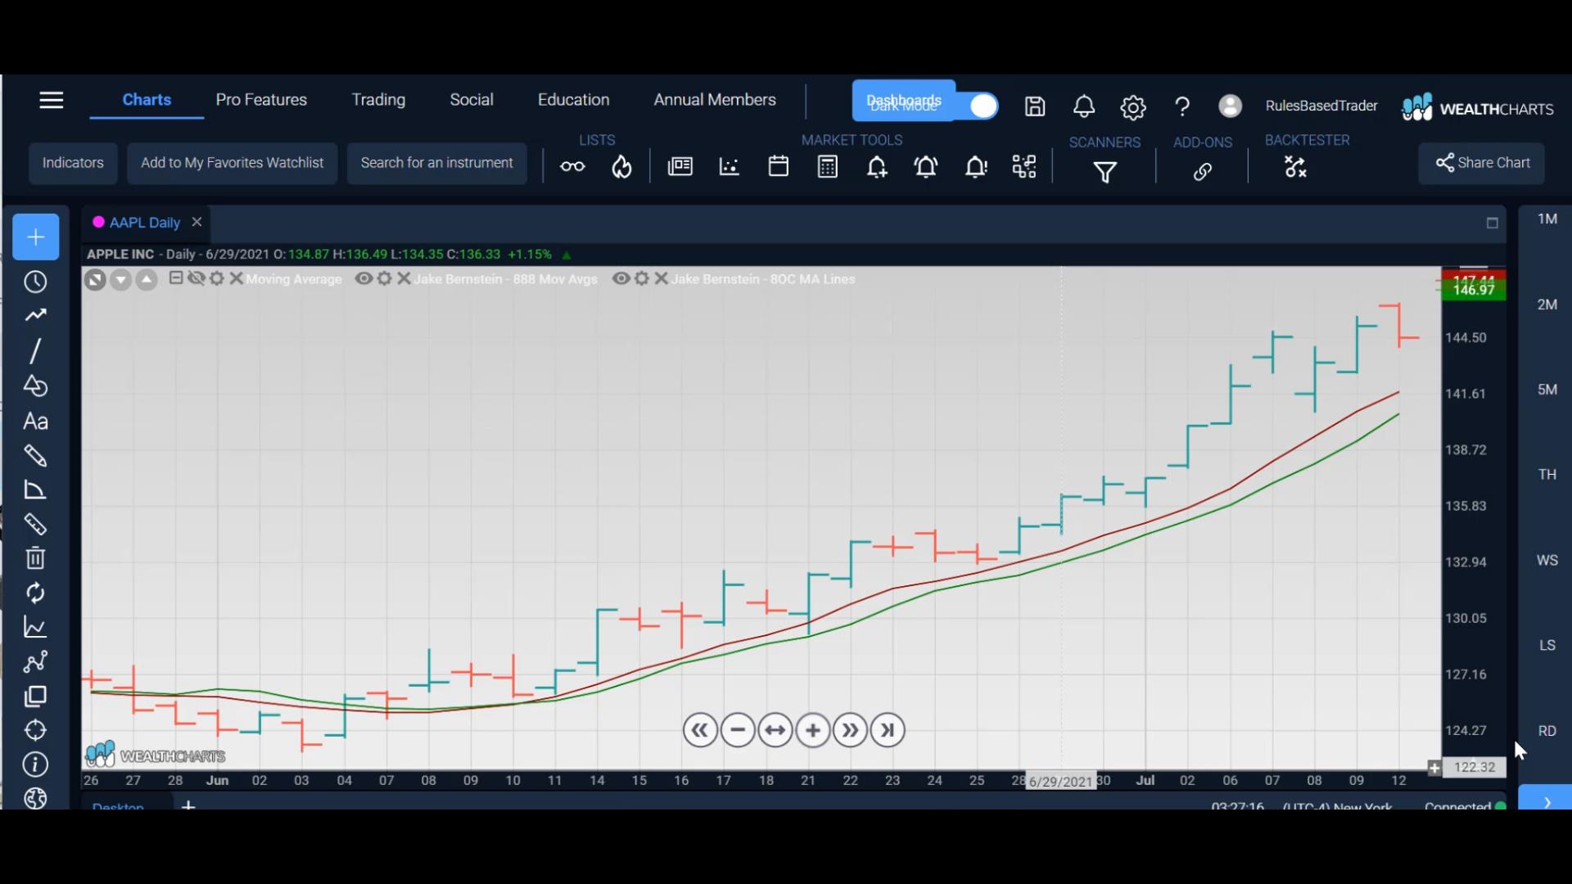
Task: Click the add alert bell icon
Action: tap(877, 167)
